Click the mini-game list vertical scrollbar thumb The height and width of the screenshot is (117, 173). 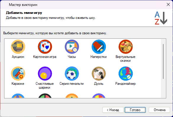click(x=163, y=61)
